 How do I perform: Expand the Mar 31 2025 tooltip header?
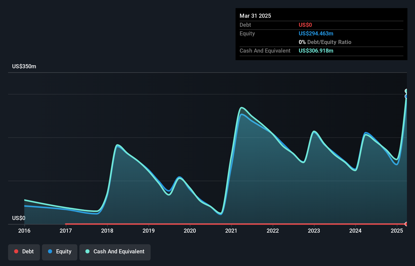click(x=255, y=16)
